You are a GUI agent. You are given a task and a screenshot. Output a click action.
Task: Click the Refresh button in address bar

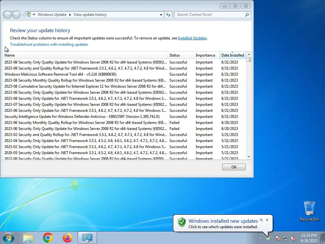pos(168,15)
